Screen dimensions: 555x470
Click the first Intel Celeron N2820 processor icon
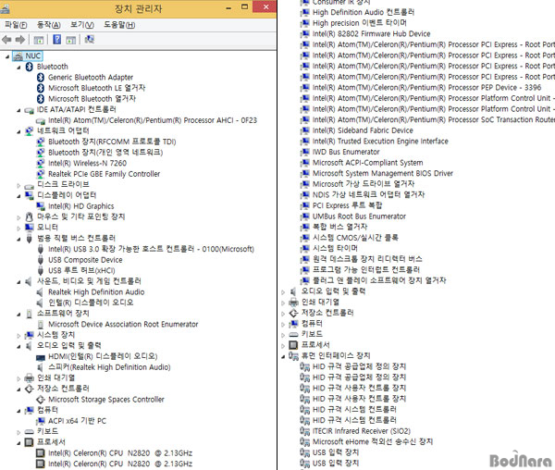click(41, 453)
